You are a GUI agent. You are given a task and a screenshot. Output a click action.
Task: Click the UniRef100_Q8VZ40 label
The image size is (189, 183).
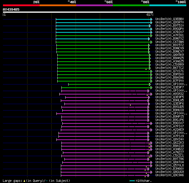(170, 140)
